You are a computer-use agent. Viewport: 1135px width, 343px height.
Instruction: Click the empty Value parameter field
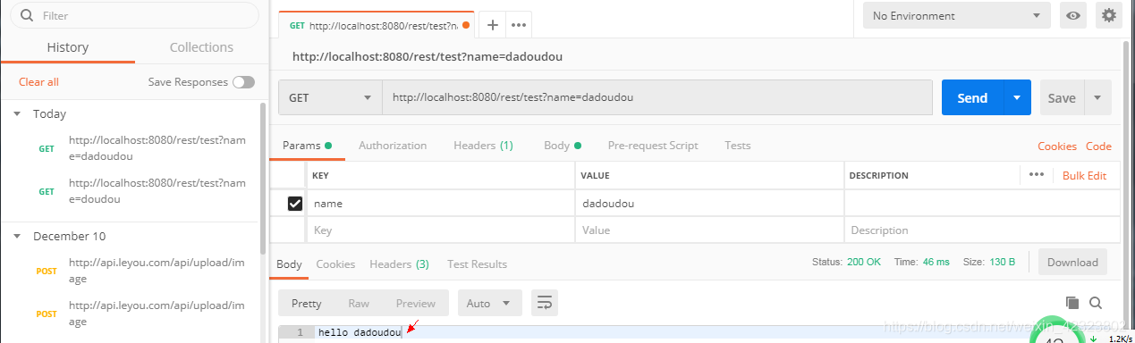(x=709, y=230)
